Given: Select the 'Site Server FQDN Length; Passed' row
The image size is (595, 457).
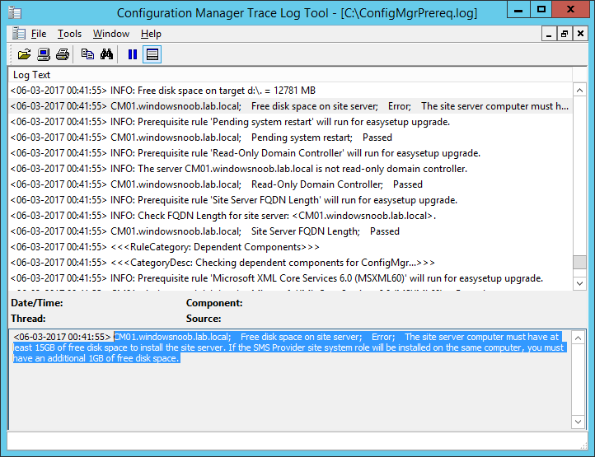Looking at the screenshot, I should (290, 231).
